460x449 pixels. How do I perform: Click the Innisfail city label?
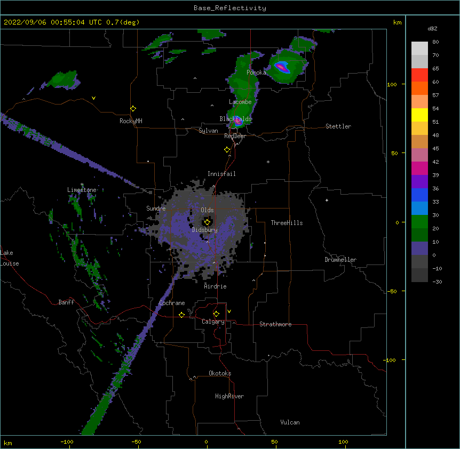click(221, 174)
